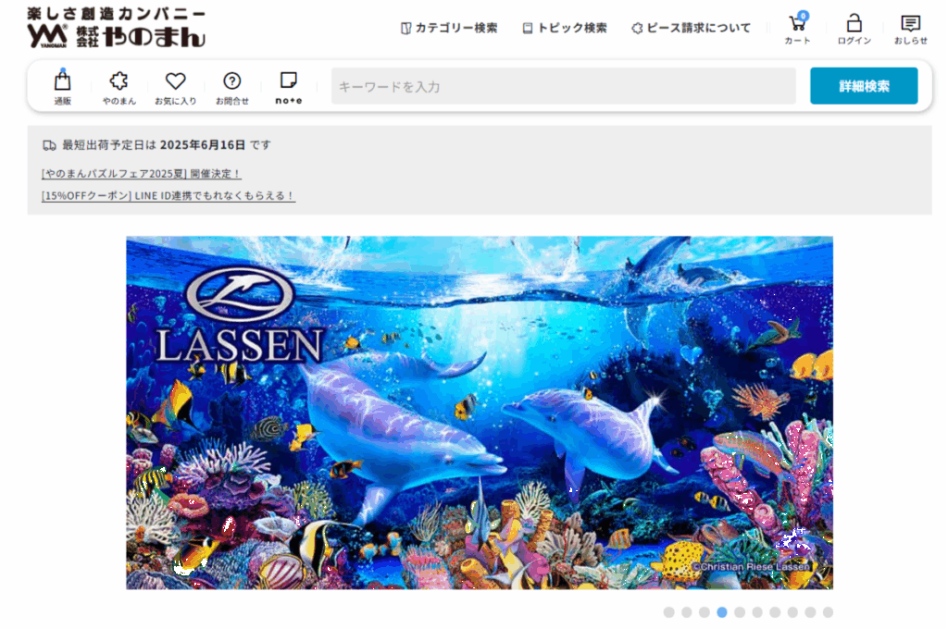Select the sixth carousel dot
The height and width of the screenshot is (629, 948).
757,612
